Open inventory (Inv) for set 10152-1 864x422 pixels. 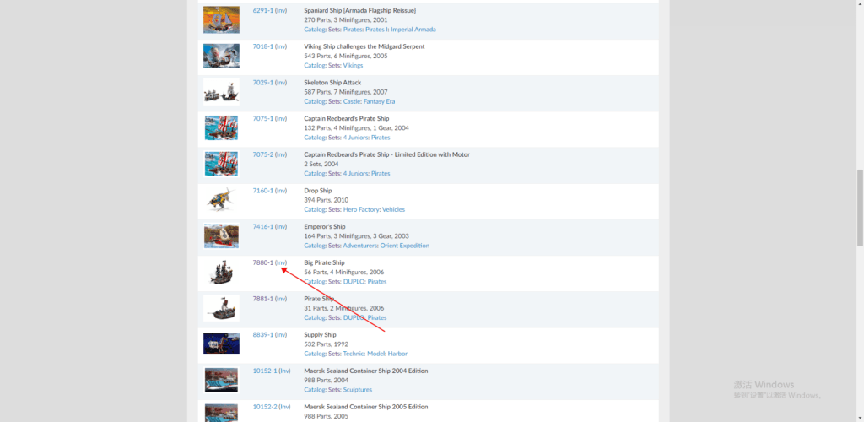pyautogui.click(x=284, y=371)
